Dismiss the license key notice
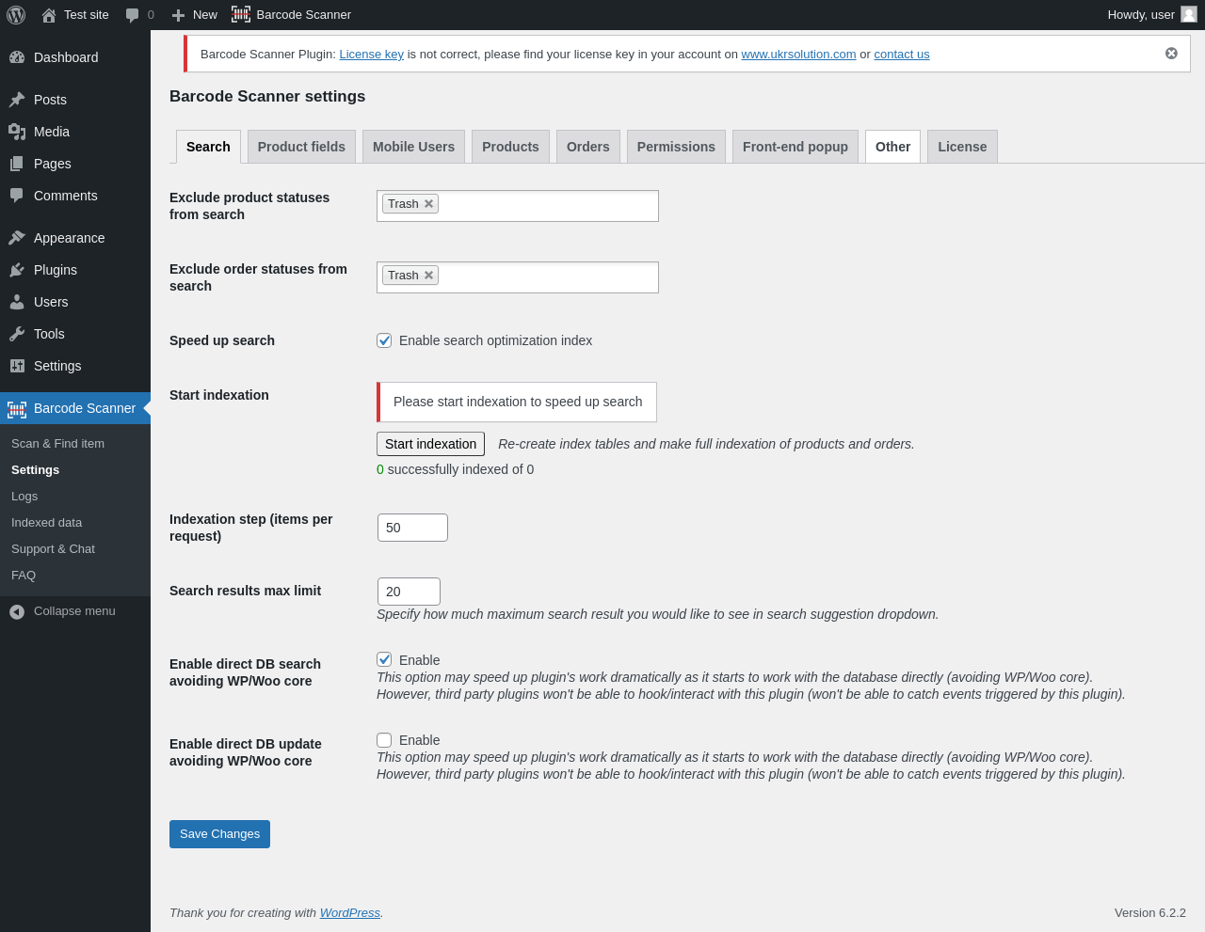The height and width of the screenshot is (932, 1205). coord(1171,54)
